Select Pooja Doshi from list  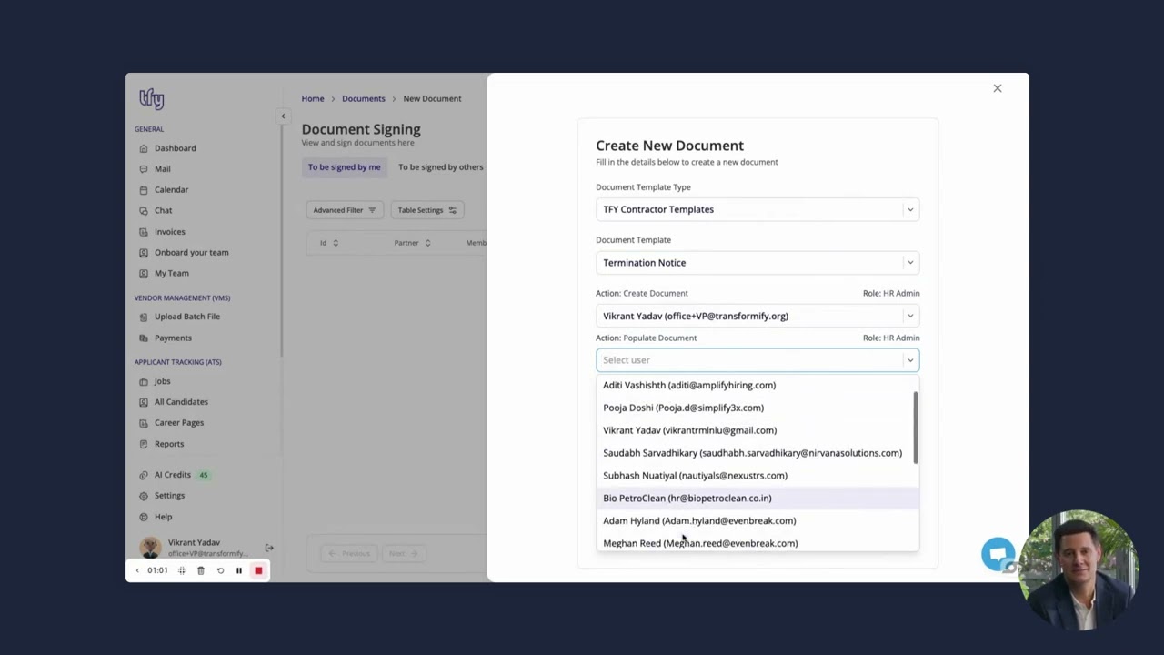pyautogui.click(x=758, y=408)
